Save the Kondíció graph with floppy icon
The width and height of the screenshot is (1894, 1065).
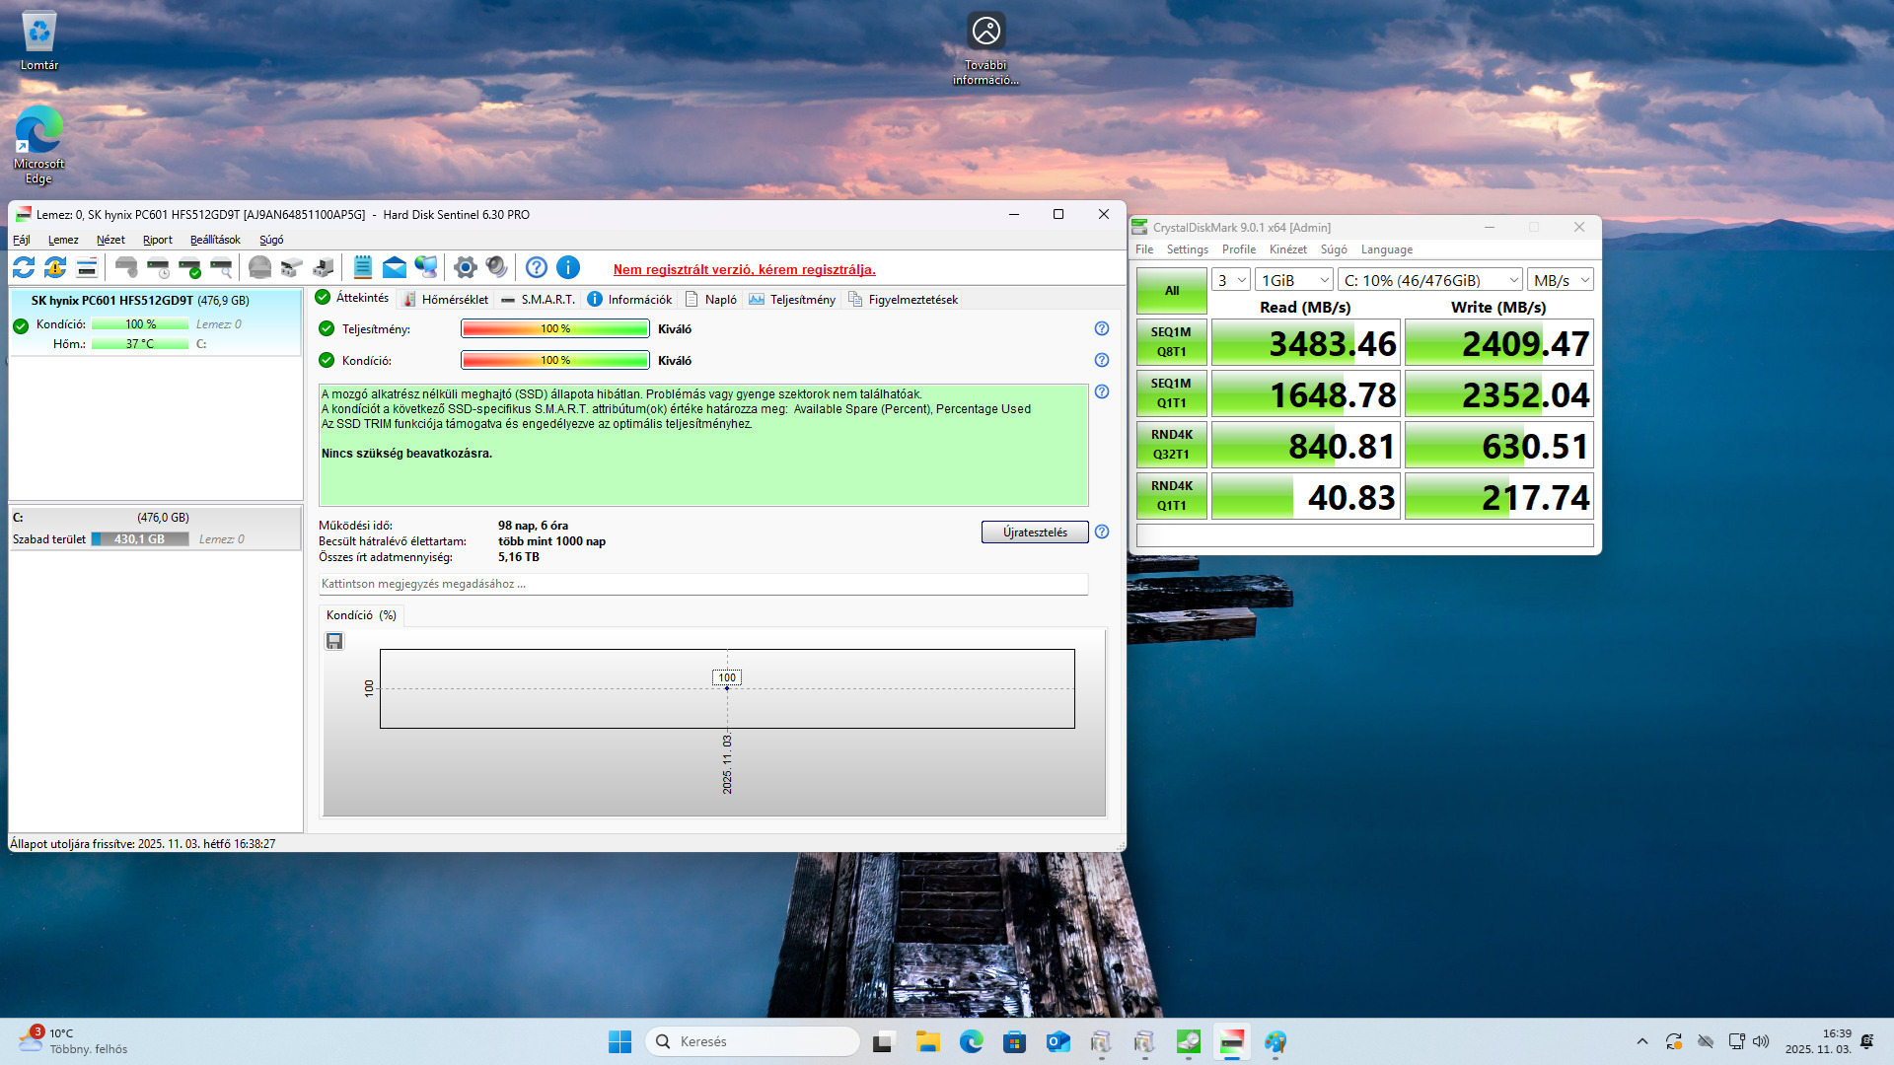[x=334, y=642]
